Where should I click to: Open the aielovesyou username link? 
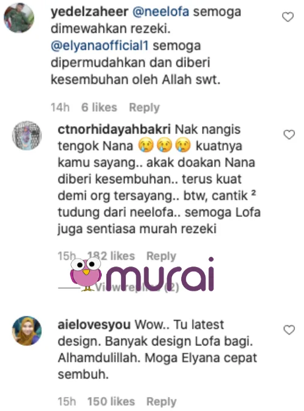pyautogui.click(x=94, y=325)
